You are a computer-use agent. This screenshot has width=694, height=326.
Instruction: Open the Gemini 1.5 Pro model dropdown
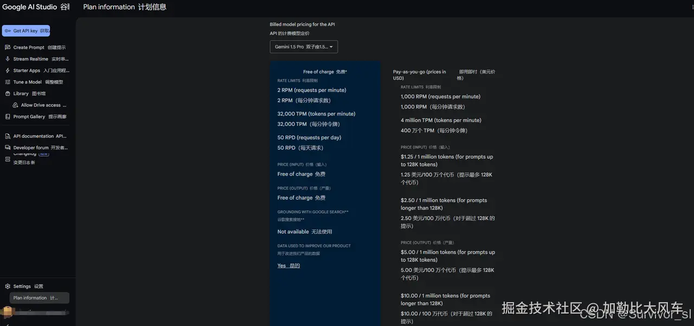click(304, 47)
